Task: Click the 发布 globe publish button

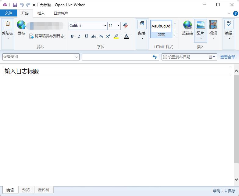Action: click(21, 27)
